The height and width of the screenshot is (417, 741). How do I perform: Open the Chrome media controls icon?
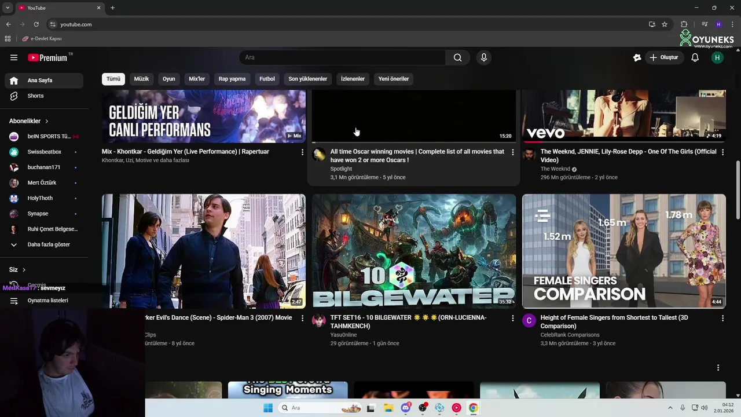point(705,24)
